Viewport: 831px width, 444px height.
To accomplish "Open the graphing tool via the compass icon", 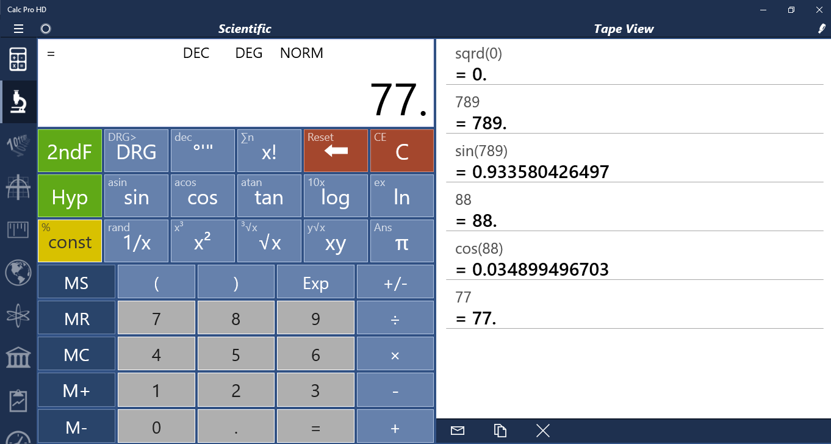I will point(18,188).
